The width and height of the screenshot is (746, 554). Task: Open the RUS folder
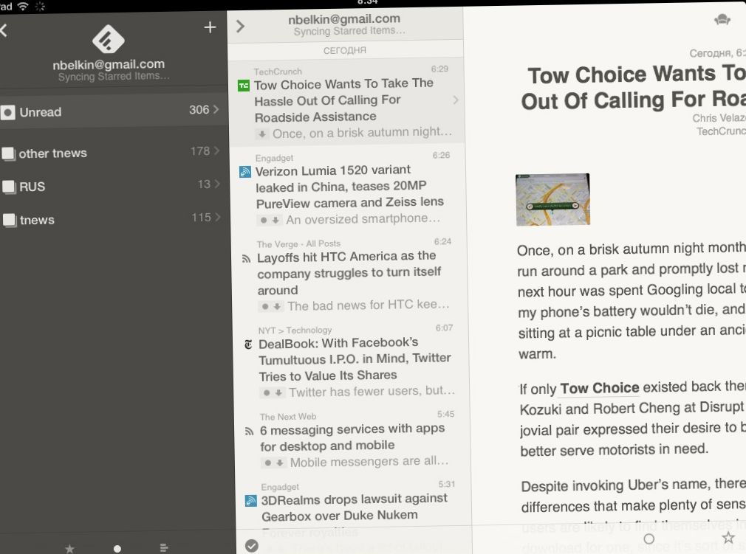(x=113, y=186)
